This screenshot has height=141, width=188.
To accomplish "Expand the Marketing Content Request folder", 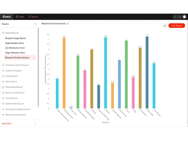I will pyautogui.click(x=3, y=65).
